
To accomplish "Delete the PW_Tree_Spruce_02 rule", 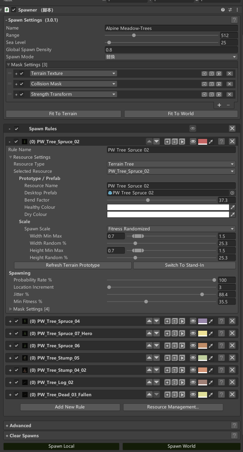I will pyautogui.click(x=232, y=141).
